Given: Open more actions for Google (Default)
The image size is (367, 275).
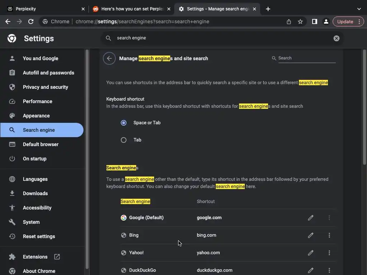Looking at the screenshot, I should pyautogui.click(x=329, y=218).
